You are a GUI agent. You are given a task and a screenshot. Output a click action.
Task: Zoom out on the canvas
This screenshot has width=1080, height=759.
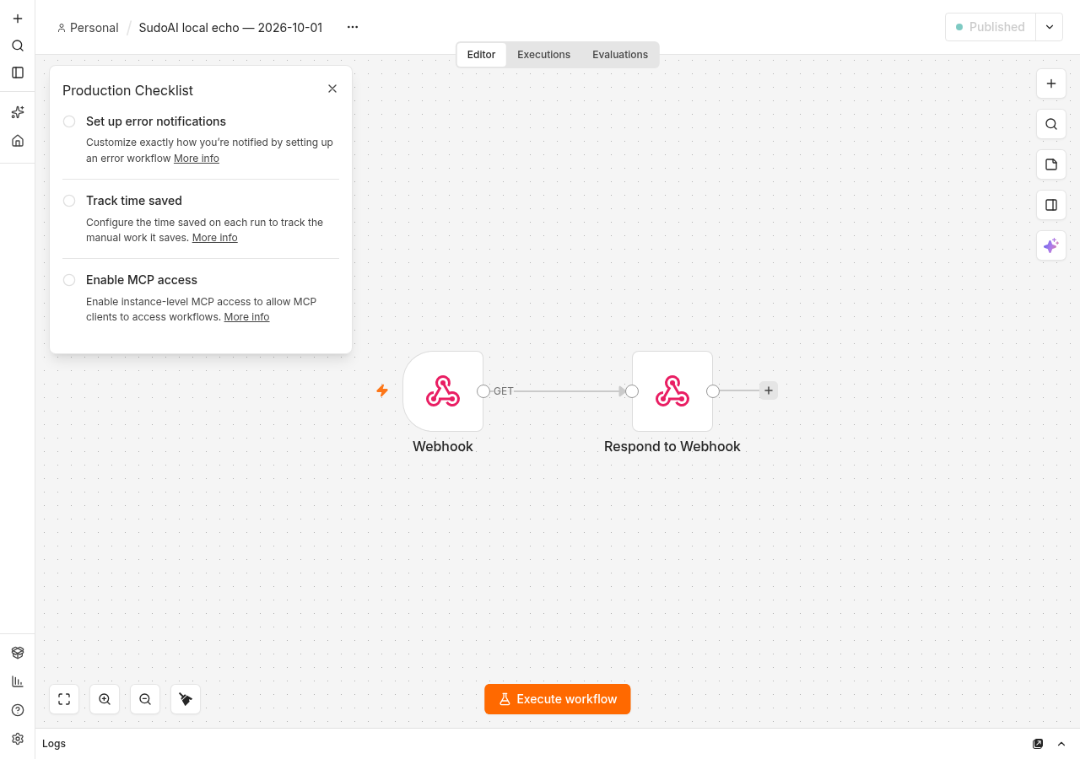tap(145, 699)
